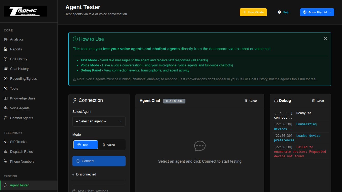Screen dimensions: 342x192
Task: Select Agent Tester in sidebar
Action: pyautogui.click(x=29, y=185)
